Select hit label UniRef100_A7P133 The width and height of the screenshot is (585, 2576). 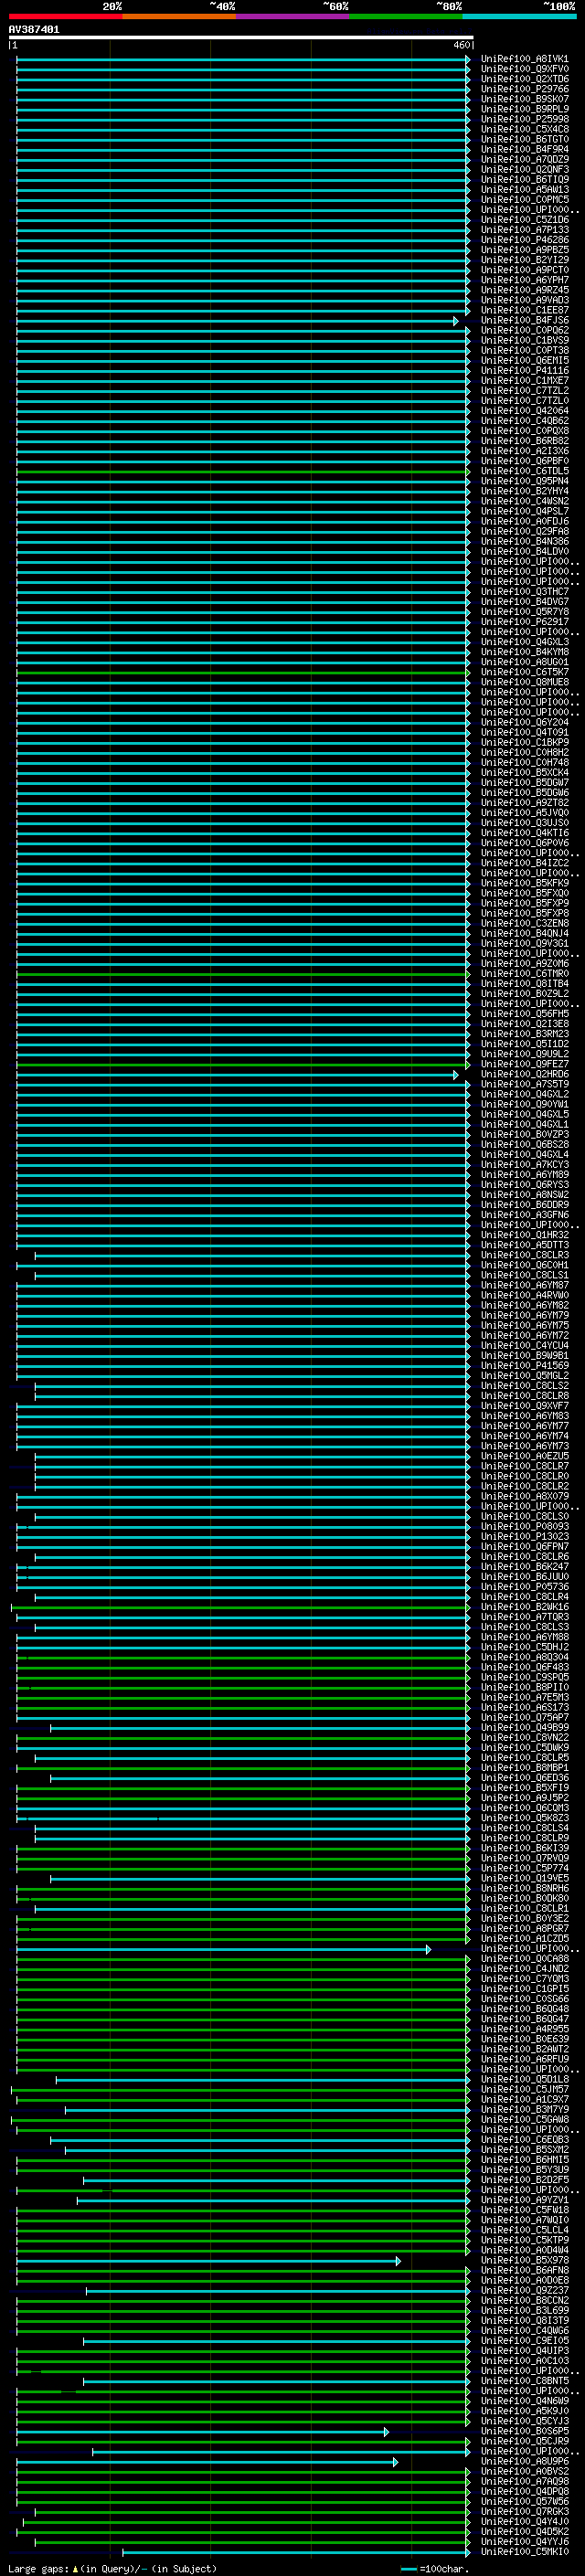coord(524,230)
